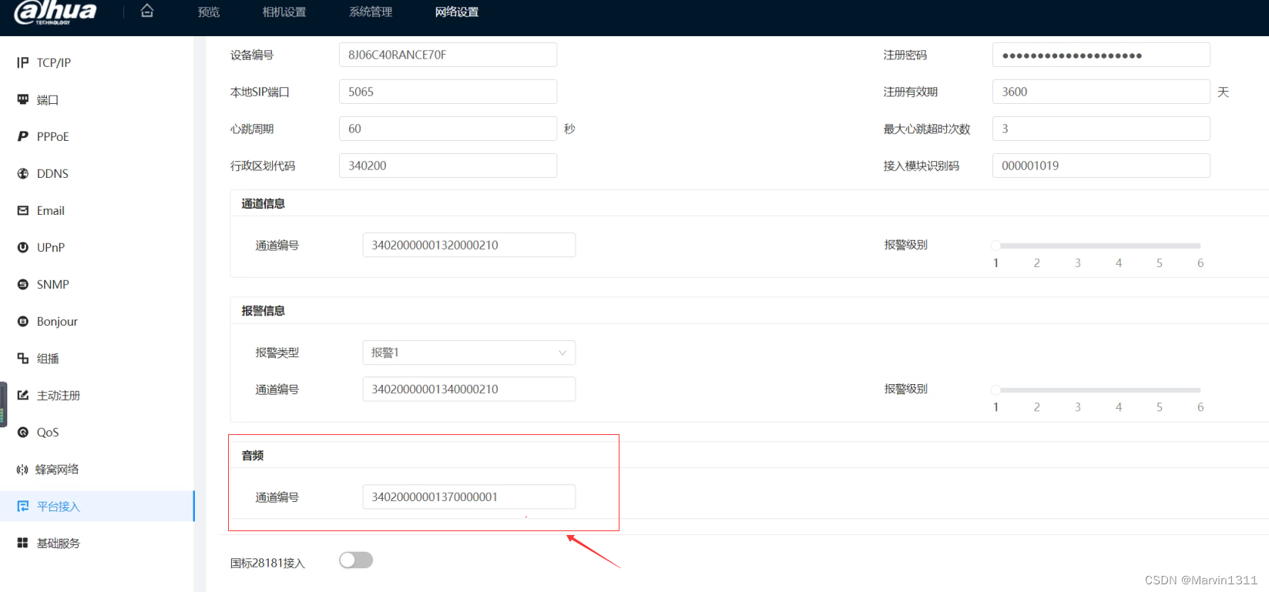Open the 报警类型 dropdown

coord(468,353)
